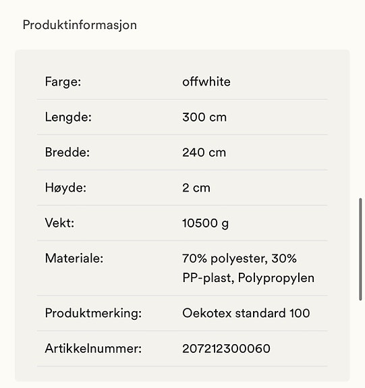Image resolution: width=365 pixels, height=388 pixels.
Task: Click Oekotex standard 100 value
Action: pos(246,313)
